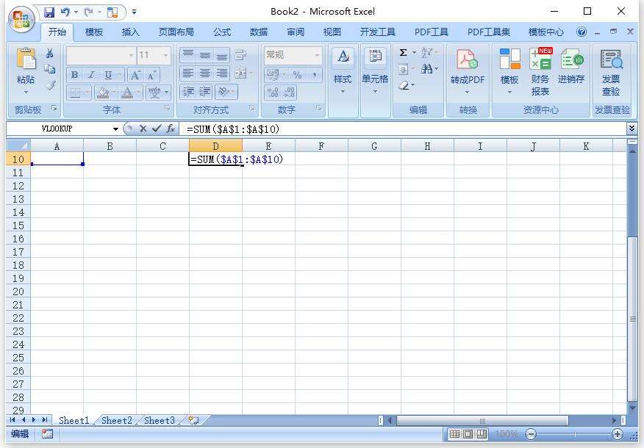Click 转成PDF convert button
The width and height of the screenshot is (644, 448).
point(468,71)
